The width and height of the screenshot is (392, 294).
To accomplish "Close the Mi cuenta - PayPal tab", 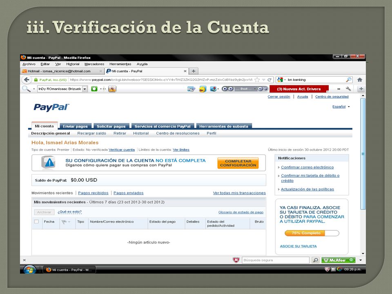I will [x=185, y=71].
